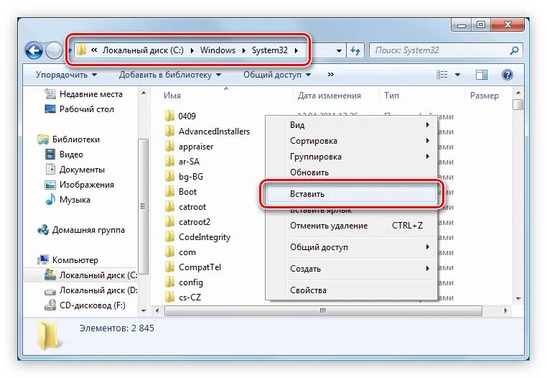Select the config folder name

click(x=190, y=282)
